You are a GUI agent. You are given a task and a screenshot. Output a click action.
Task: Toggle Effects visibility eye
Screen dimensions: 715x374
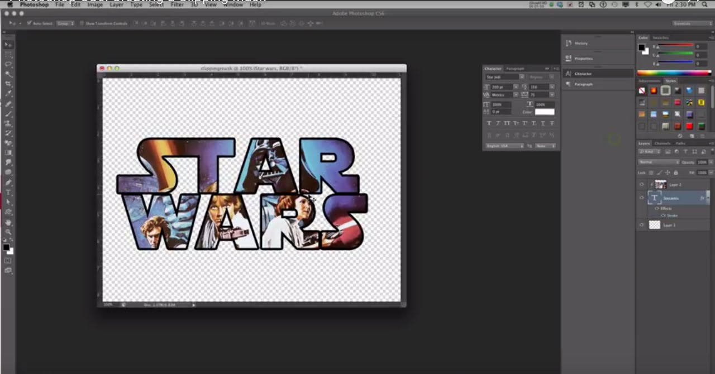click(x=657, y=209)
